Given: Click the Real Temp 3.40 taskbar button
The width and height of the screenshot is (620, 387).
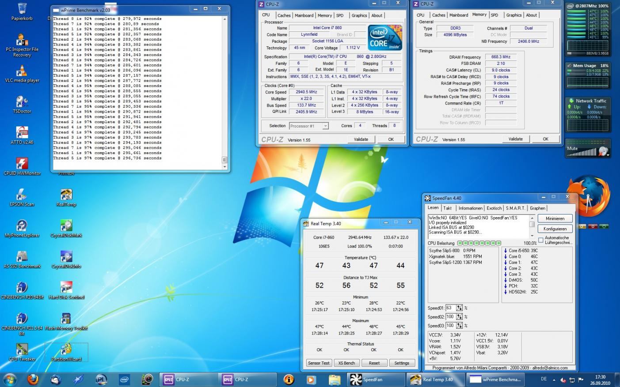Looking at the screenshot, I should pyautogui.click(x=436, y=379).
